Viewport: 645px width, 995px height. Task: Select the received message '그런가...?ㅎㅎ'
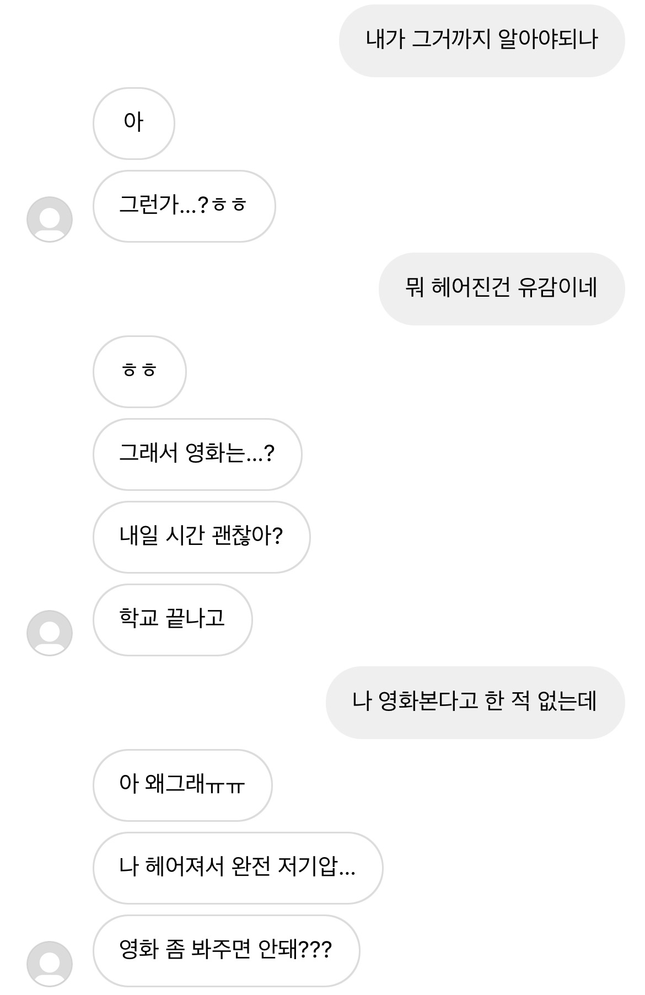[x=184, y=206]
